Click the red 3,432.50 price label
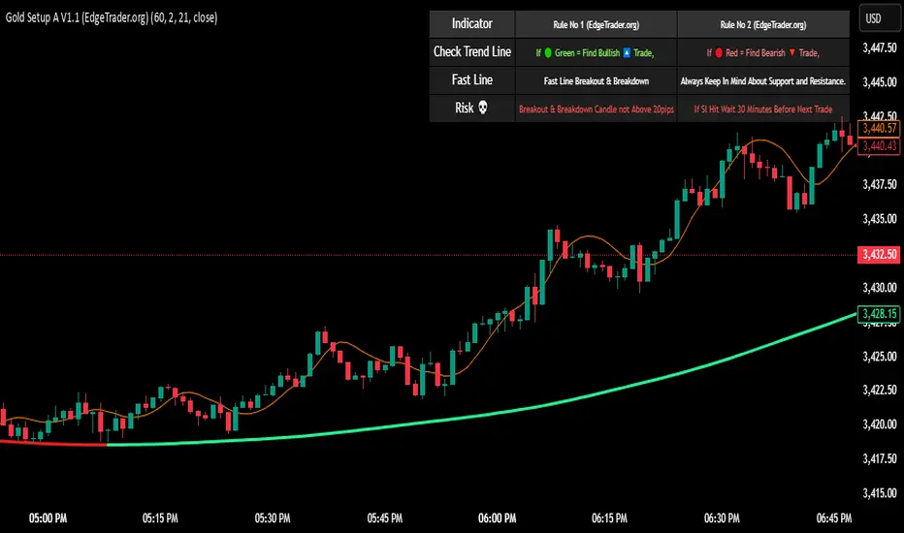Viewport: 904px width, 533px height. pyautogui.click(x=877, y=255)
